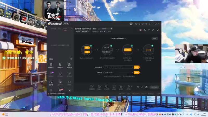
Task: Open settings gear in bottom toolbar
Action: click(x=146, y=87)
